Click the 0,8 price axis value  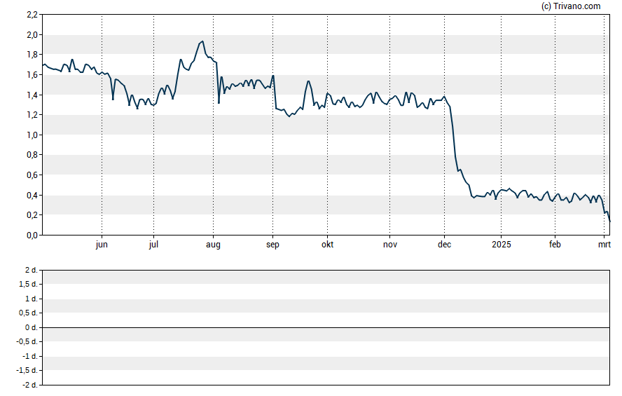click(32, 155)
